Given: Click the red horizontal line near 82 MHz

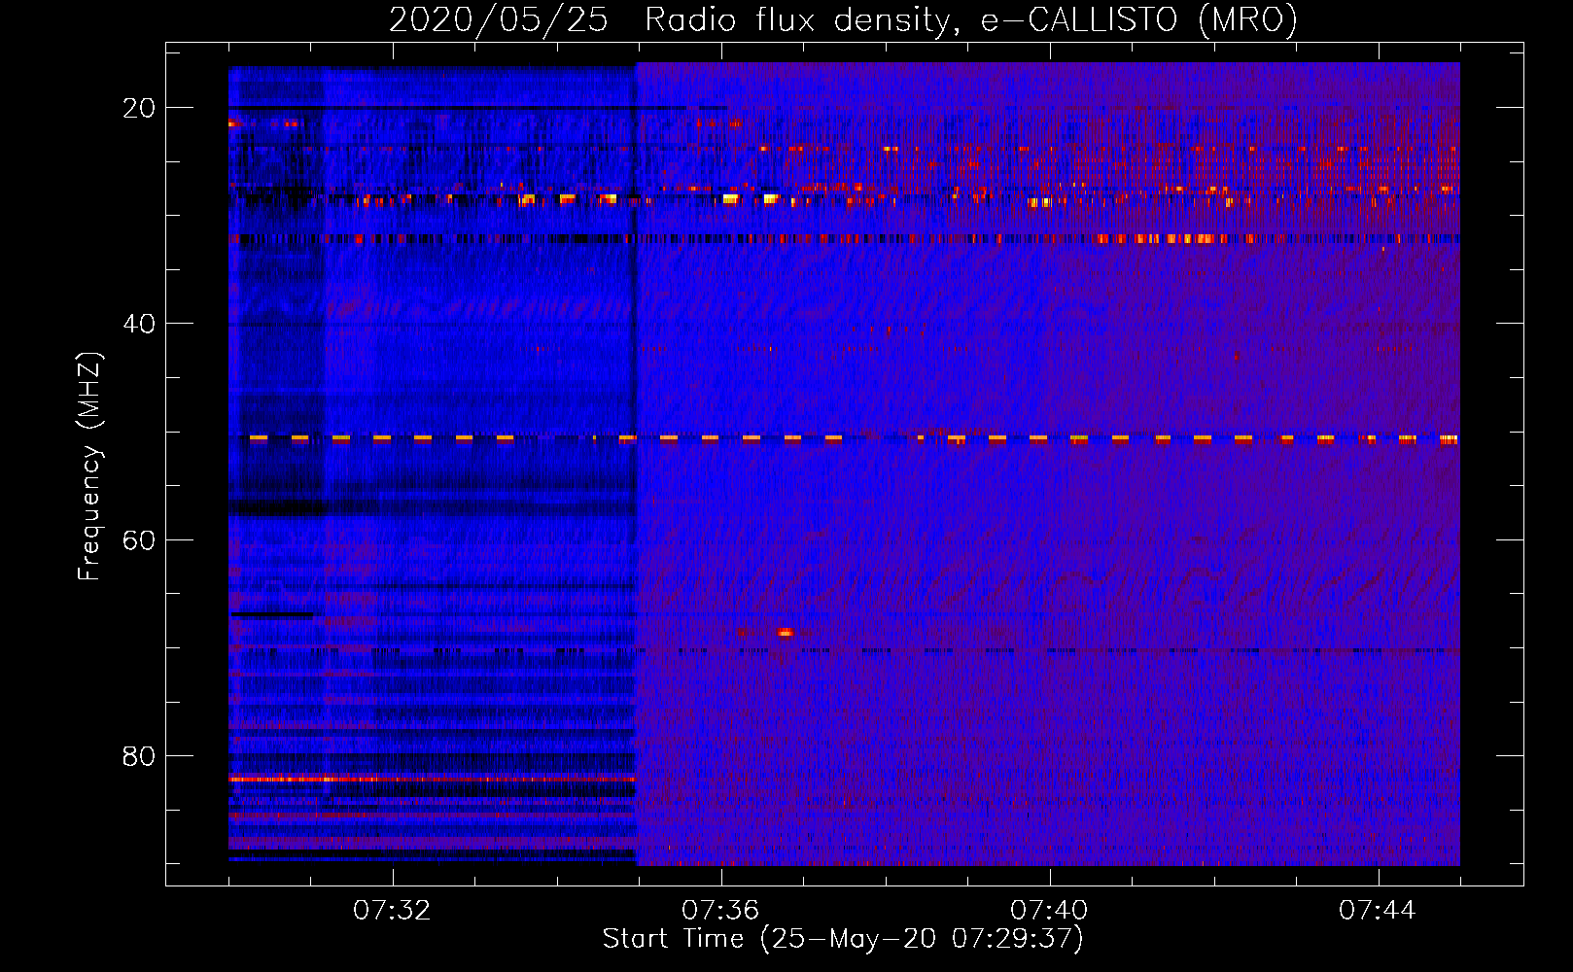Looking at the screenshot, I should click(433, 779).
